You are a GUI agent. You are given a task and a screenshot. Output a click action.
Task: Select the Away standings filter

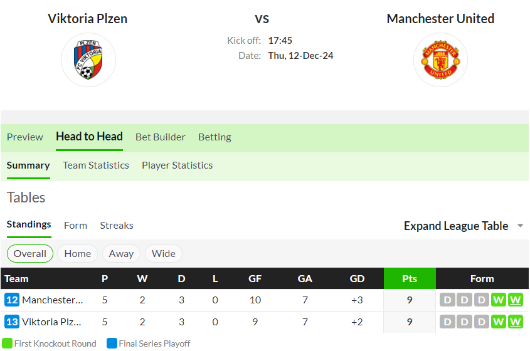(121, 254)
